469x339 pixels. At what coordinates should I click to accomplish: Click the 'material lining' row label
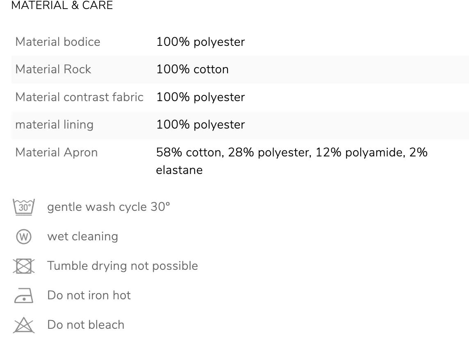coord(55,124)
